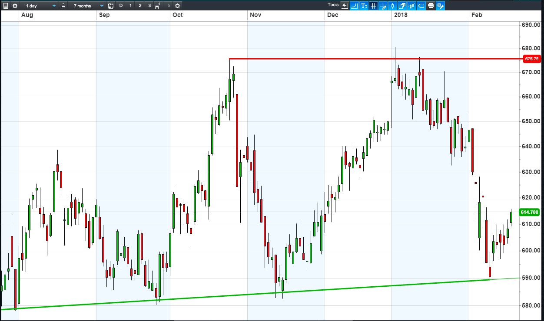Switch to saved layout 2
The width and height of the screenshot is (544, 321).
[x=140, y=6]
